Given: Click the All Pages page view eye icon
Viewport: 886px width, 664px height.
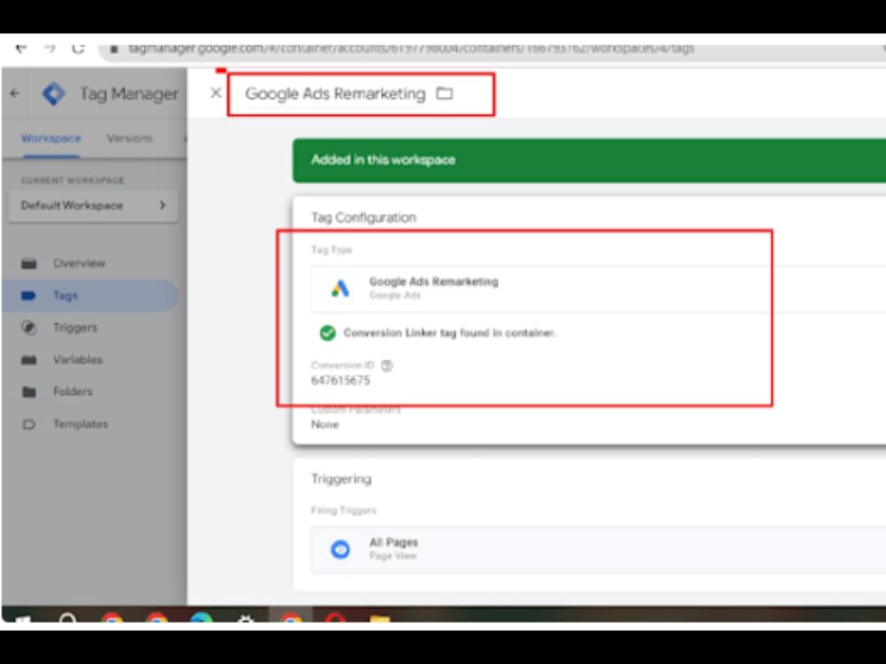Looking at the screenshot, I should tap(340, 549).
